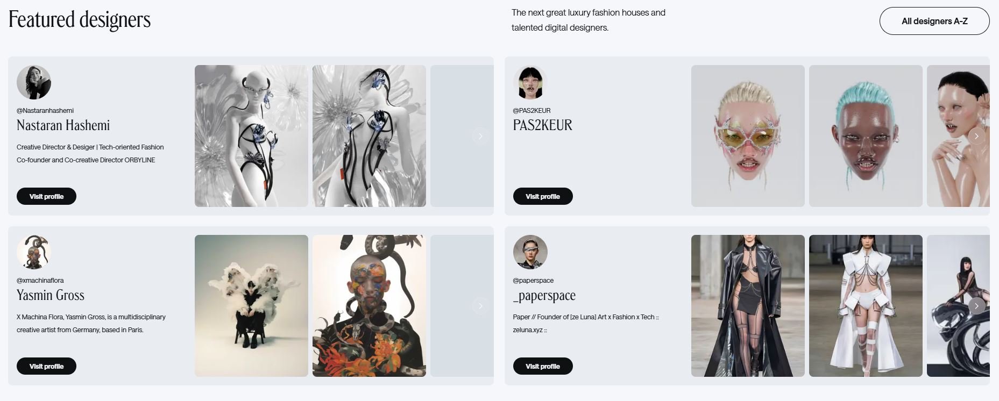Open the @xmachinaflora handle link
The height and width of the screenshot is (401, 999).
click(40, 280)
